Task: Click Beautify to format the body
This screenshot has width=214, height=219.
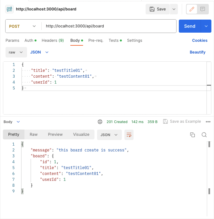Action: 197,52
